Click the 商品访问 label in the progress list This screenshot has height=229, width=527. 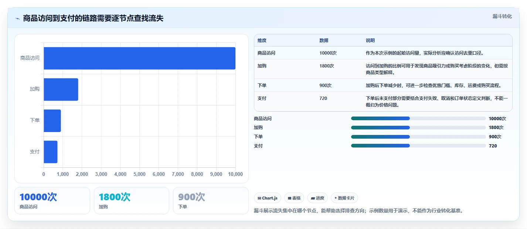tap(263, 119)
